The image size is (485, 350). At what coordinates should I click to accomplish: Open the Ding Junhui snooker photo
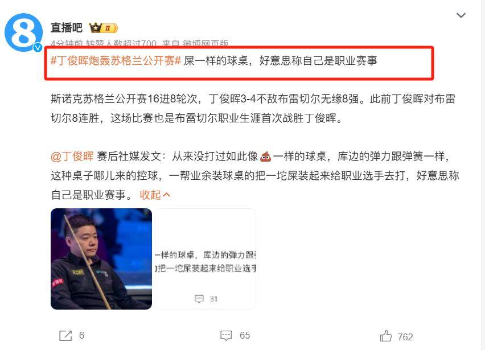(x=101, y=259)
